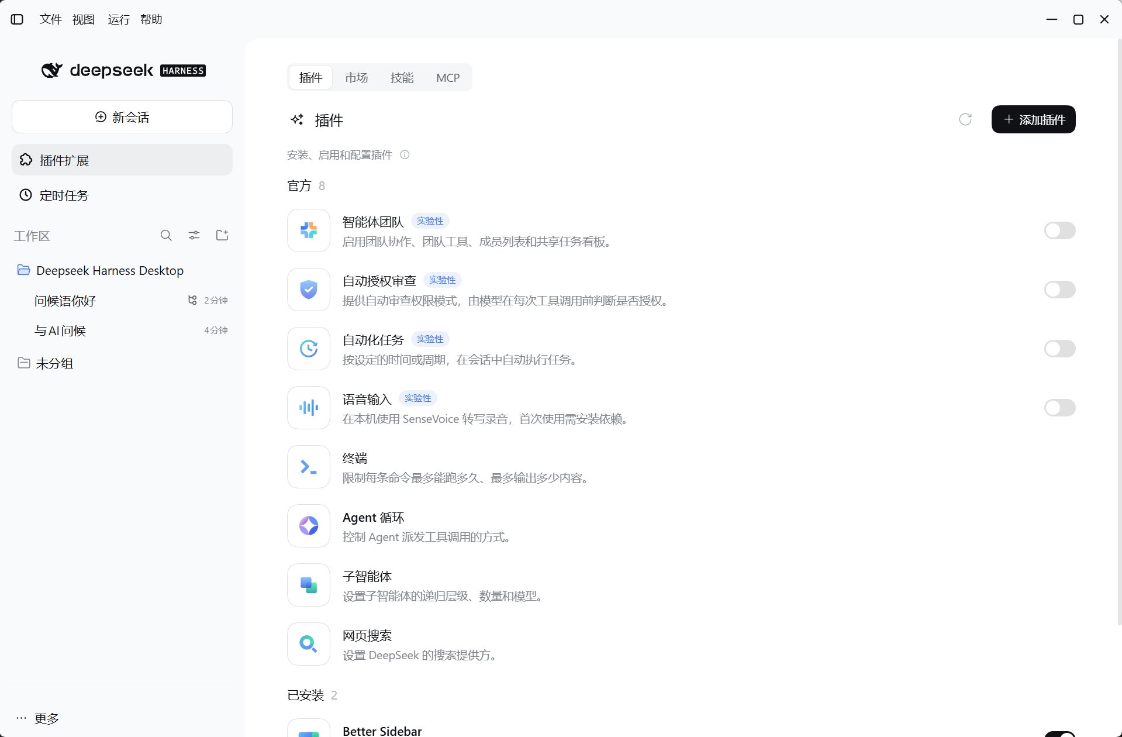Open the 问候语你好 conversation
Screen dimensions: 1122x737
coord(122,301)
